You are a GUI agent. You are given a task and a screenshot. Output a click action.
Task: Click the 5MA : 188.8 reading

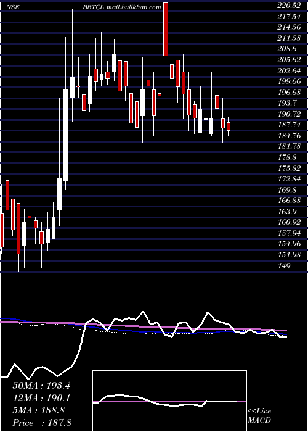[38, 410]
